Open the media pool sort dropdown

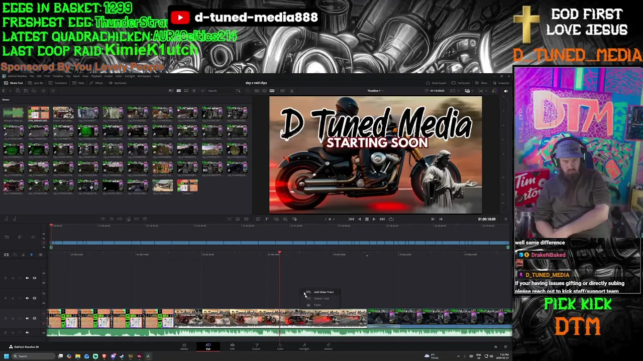(239, 91)
